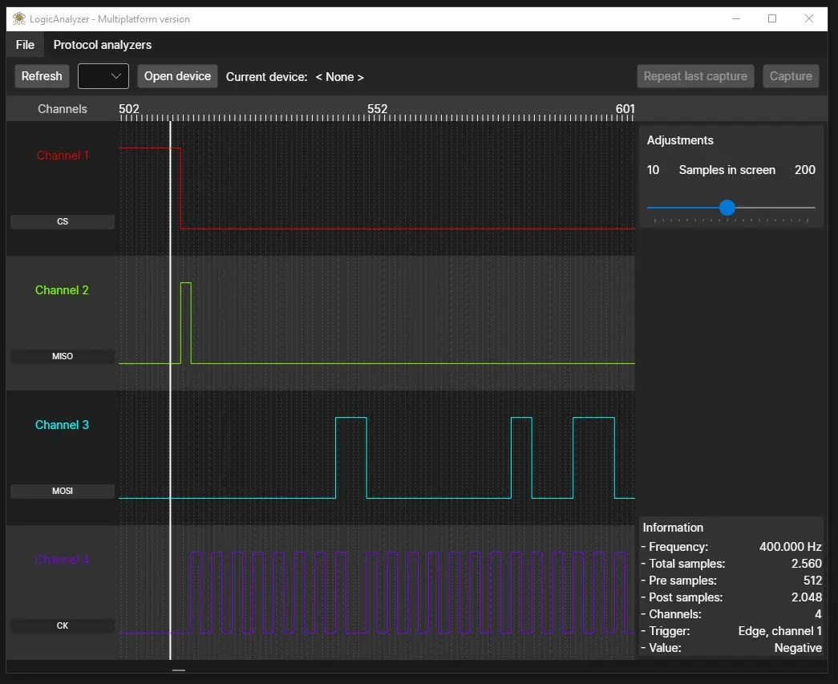Image resolution: width=838 pixels, height=684 pixels.
Task: Click the Samples in screen slider handle
Action: coord(727,208)
